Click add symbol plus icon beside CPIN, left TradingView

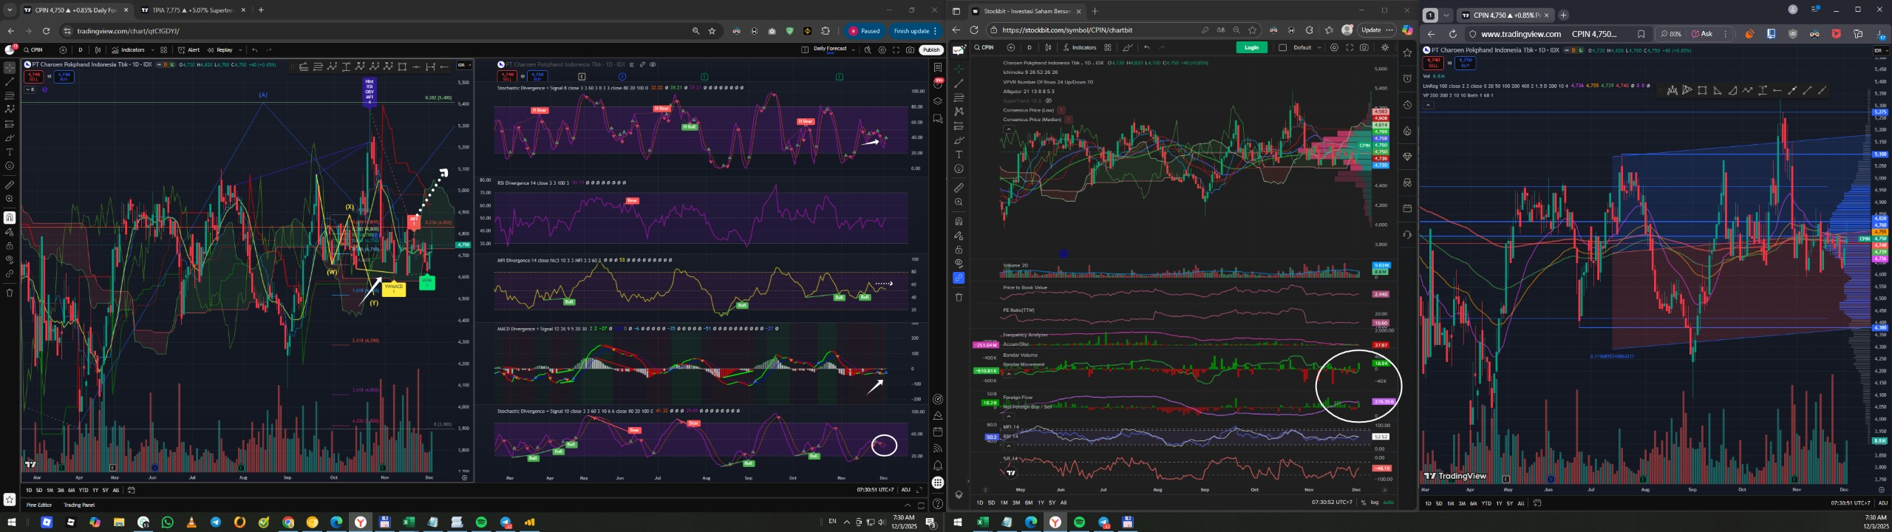[63, 50]
